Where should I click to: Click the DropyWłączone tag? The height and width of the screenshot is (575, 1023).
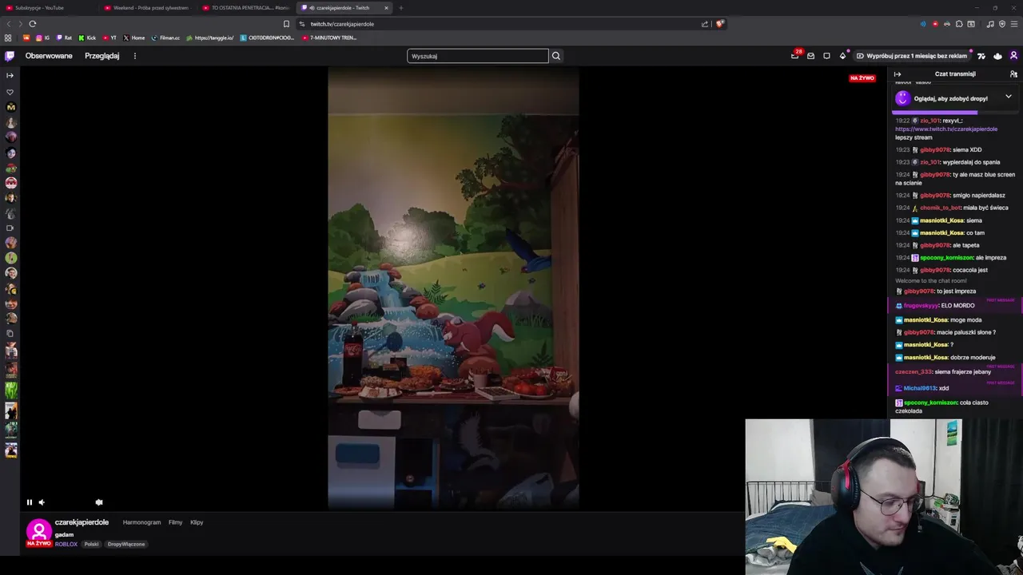(x=126, y=544)
